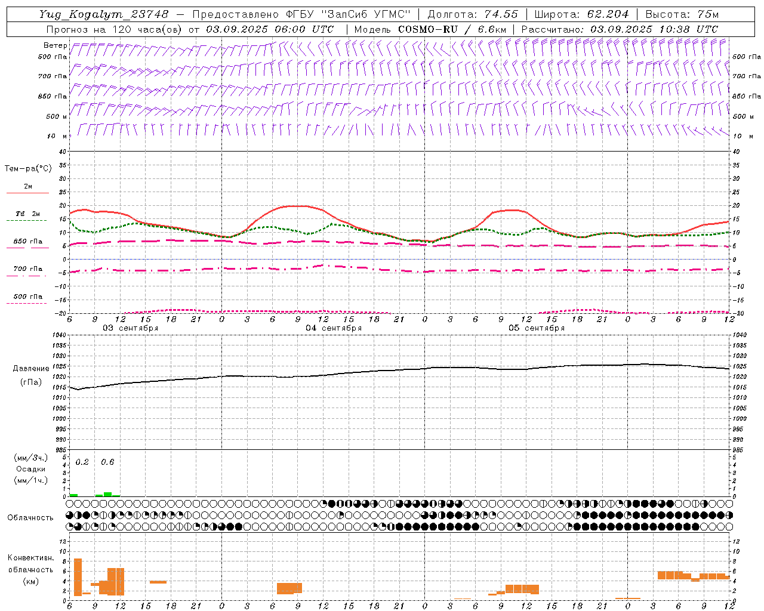This screenshot has width=764, height=611.
Task: Click the Облачность cloud cover label
Action: click(x=30, y=517)
